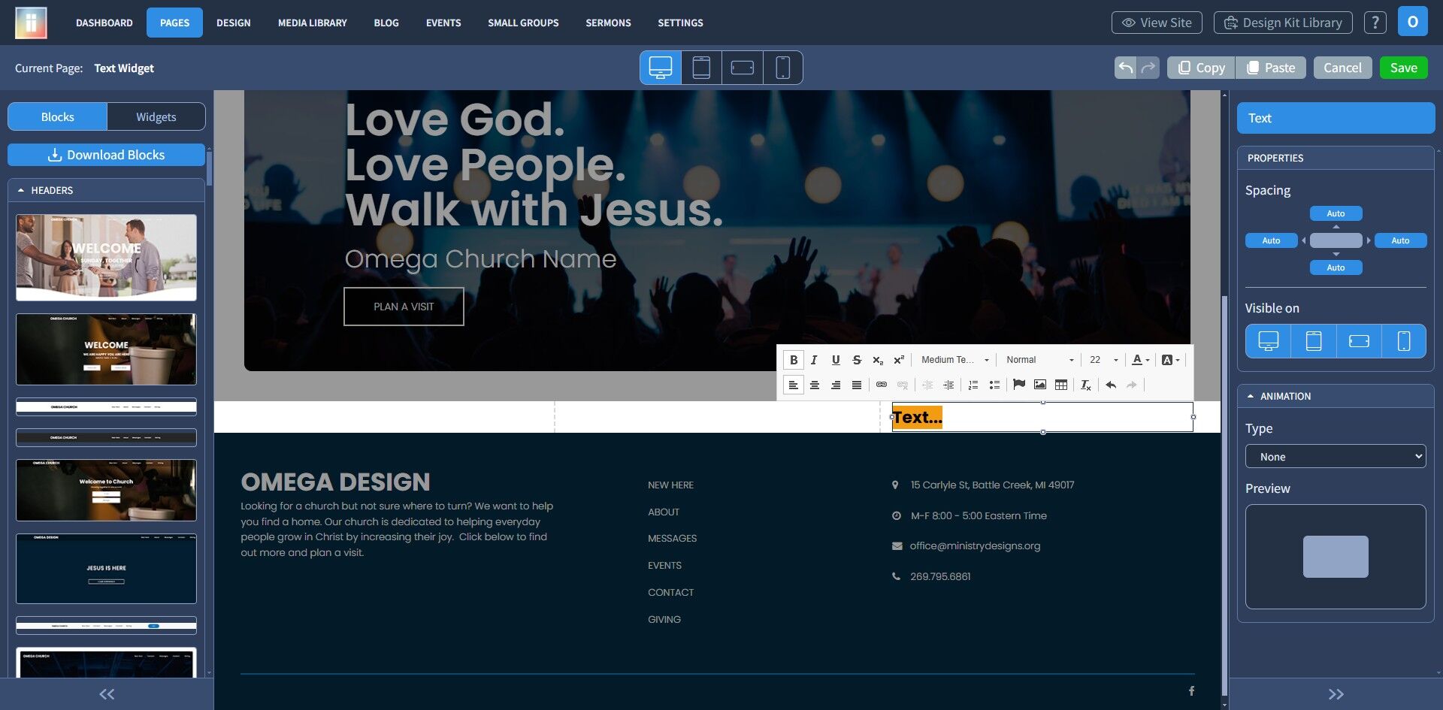Click the Download Blocks button

coord(106,155)
